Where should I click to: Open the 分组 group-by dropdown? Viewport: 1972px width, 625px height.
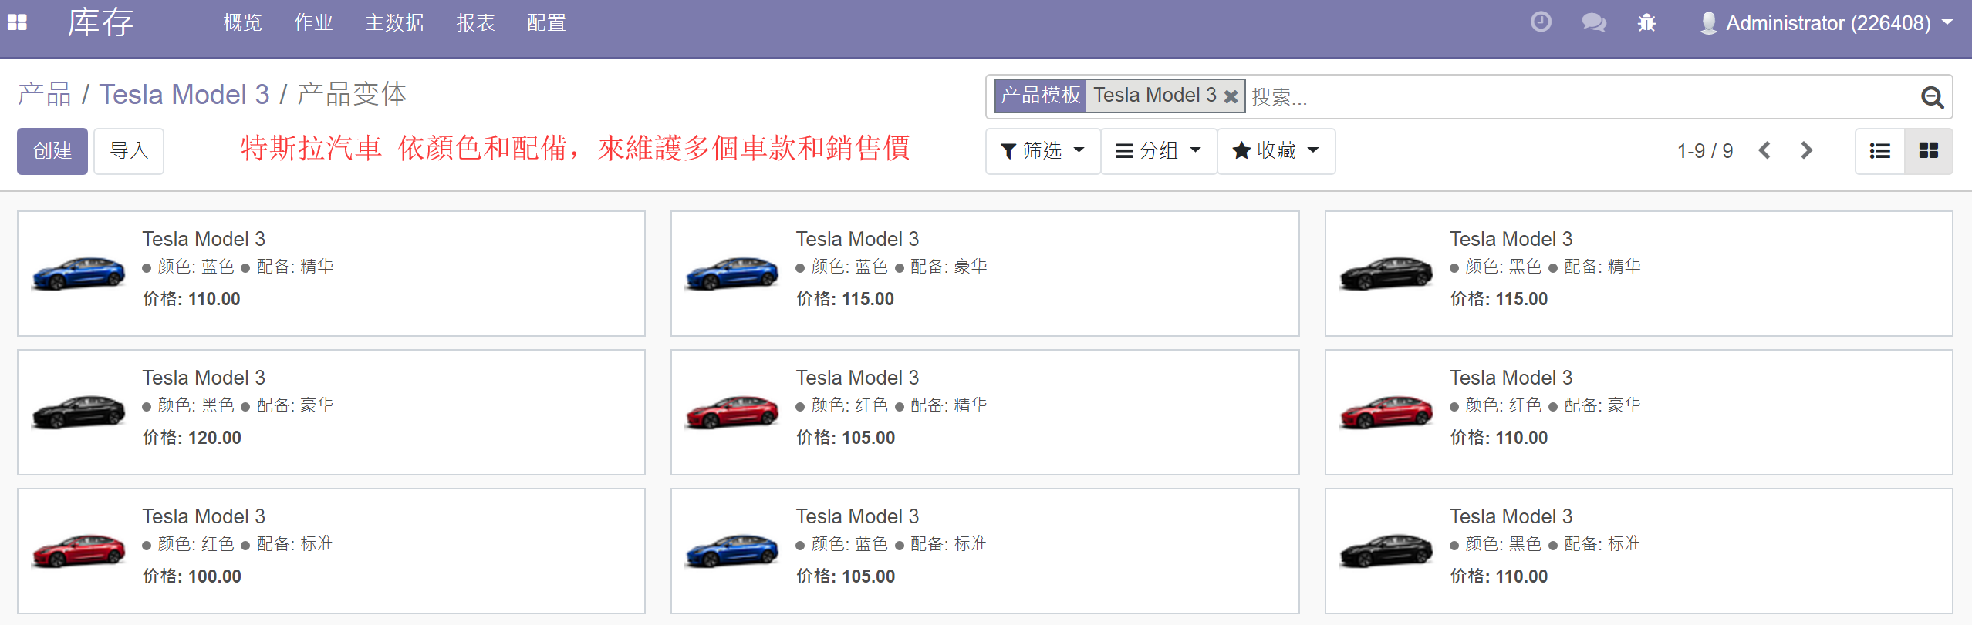1159,151
